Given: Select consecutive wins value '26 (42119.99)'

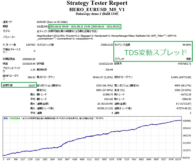Looking at the screenshot, I should click(105, 104).
